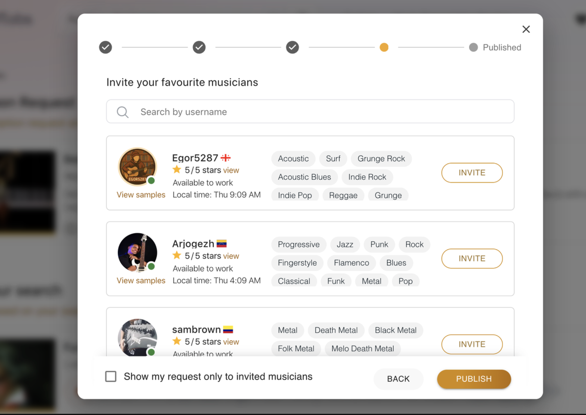
Task: Click the third completed step checkmark
Action: pyautogui.click(x=292, y=47)
